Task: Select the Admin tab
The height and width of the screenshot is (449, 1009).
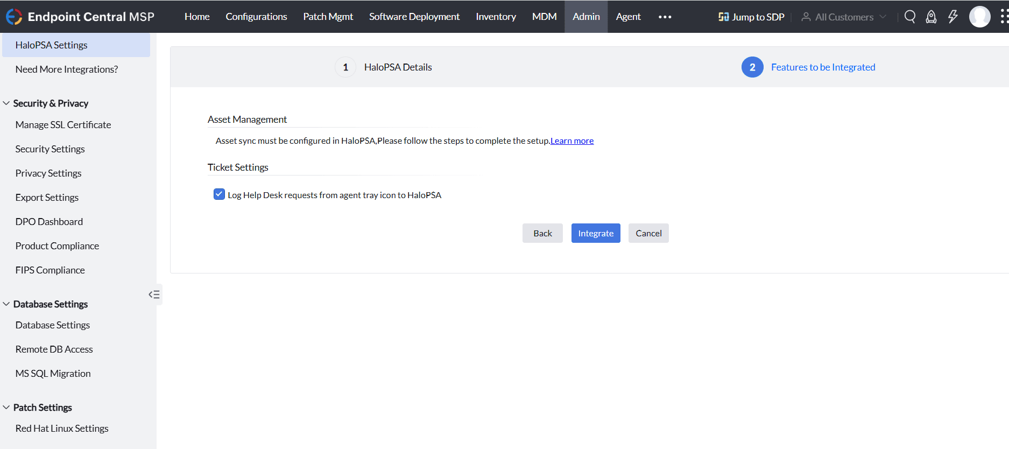Action: (586, 17)
